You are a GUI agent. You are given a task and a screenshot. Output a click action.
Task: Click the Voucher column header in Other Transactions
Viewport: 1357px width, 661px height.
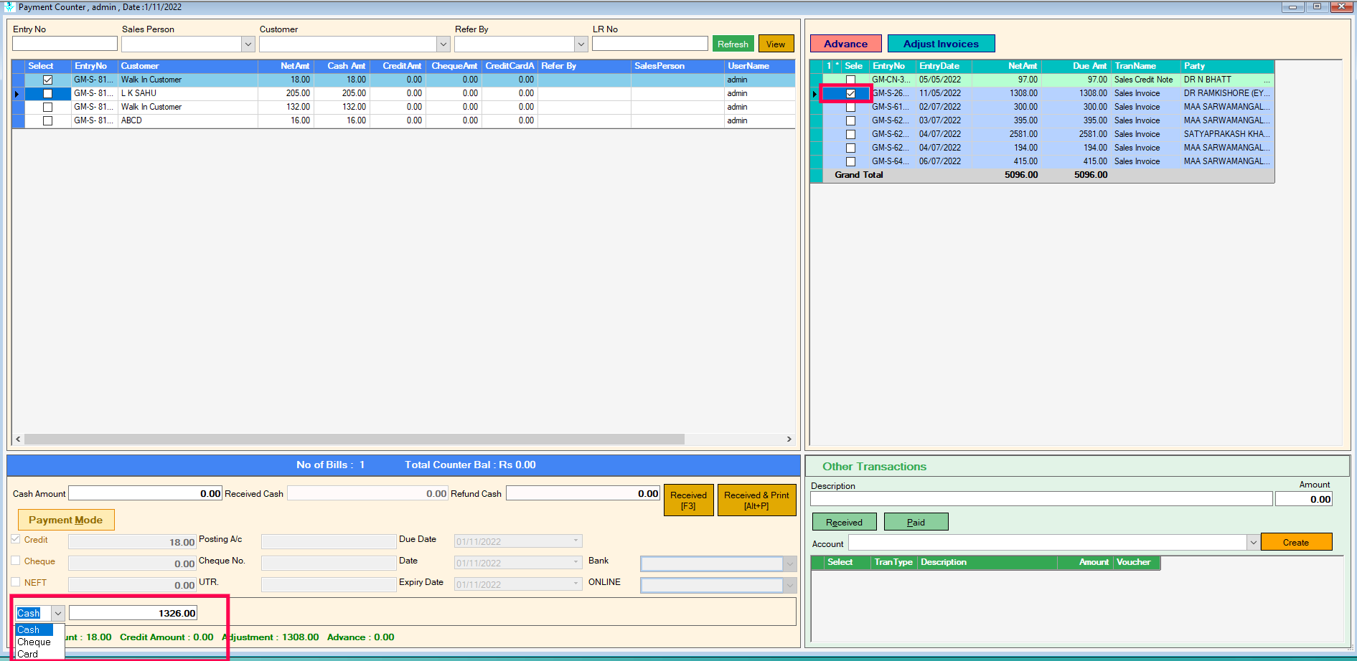coord(1137,562)
